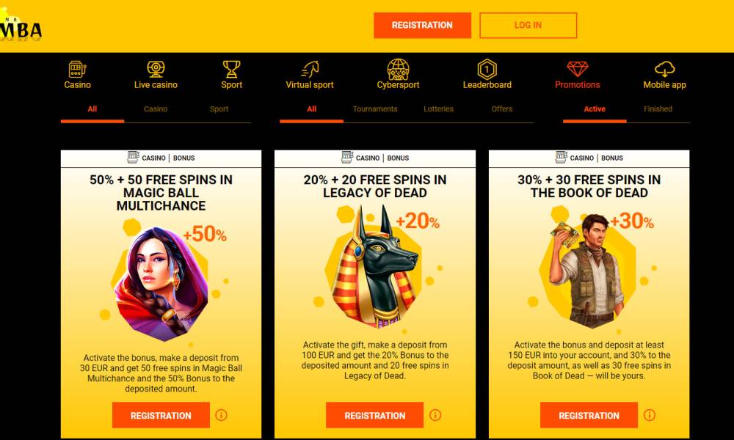Switch to the Lotteries filter tab
Viewport: 734px width, 440px height.
click(439, 109)
